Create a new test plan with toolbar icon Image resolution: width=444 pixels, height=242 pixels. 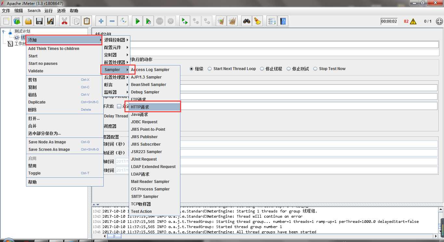click(7, 21)
